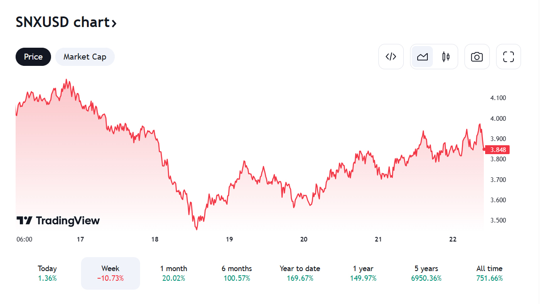Show the 6 months range
This screenshot has height=304, width=540.
pos(237,273)
